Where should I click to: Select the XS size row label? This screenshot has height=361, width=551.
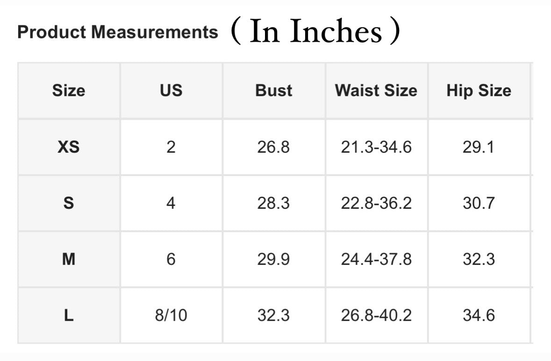point(69,147)
